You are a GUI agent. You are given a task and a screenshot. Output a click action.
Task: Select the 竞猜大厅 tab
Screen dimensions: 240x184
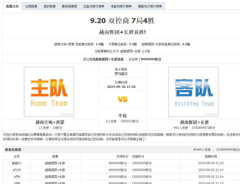[x=12, y=6]
